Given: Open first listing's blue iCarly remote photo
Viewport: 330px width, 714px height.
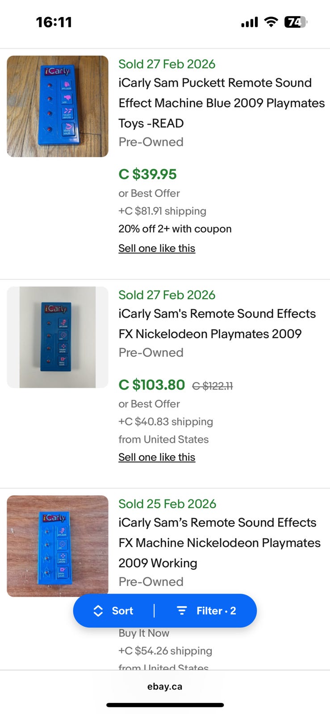Looking at the screenshot, I should pyautogui.click(x=58, y=106).
